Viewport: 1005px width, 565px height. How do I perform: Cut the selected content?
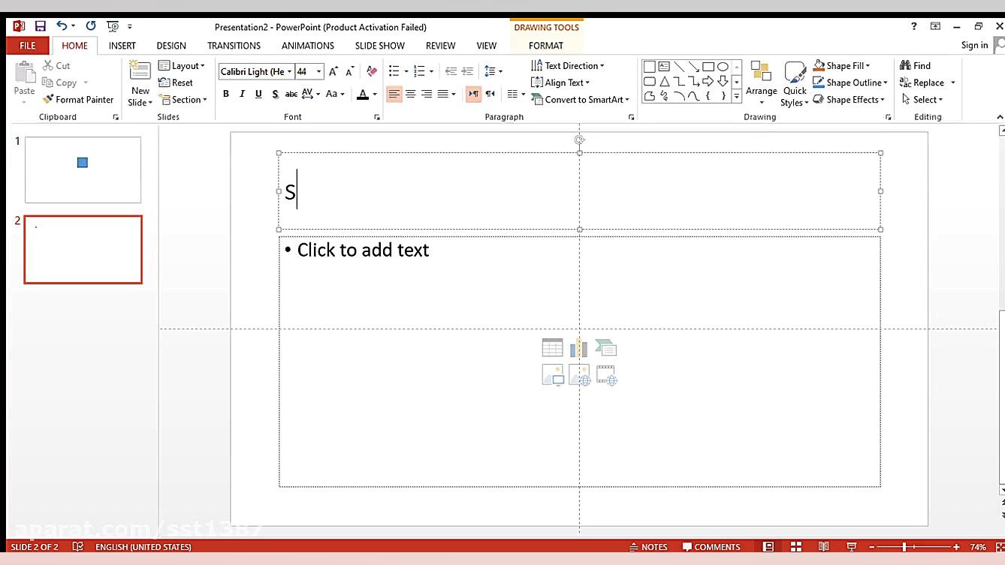click(x=56, y=65)
